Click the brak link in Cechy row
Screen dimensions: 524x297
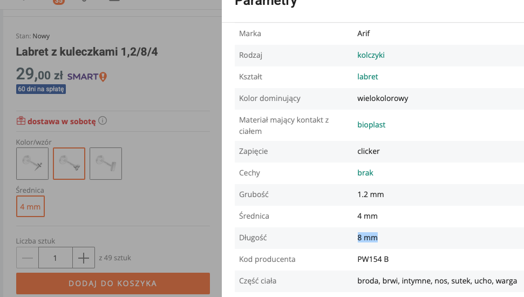[x=365, y=173]
